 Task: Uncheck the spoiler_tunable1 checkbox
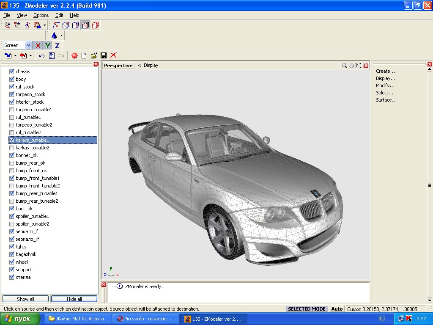(11, 216)
